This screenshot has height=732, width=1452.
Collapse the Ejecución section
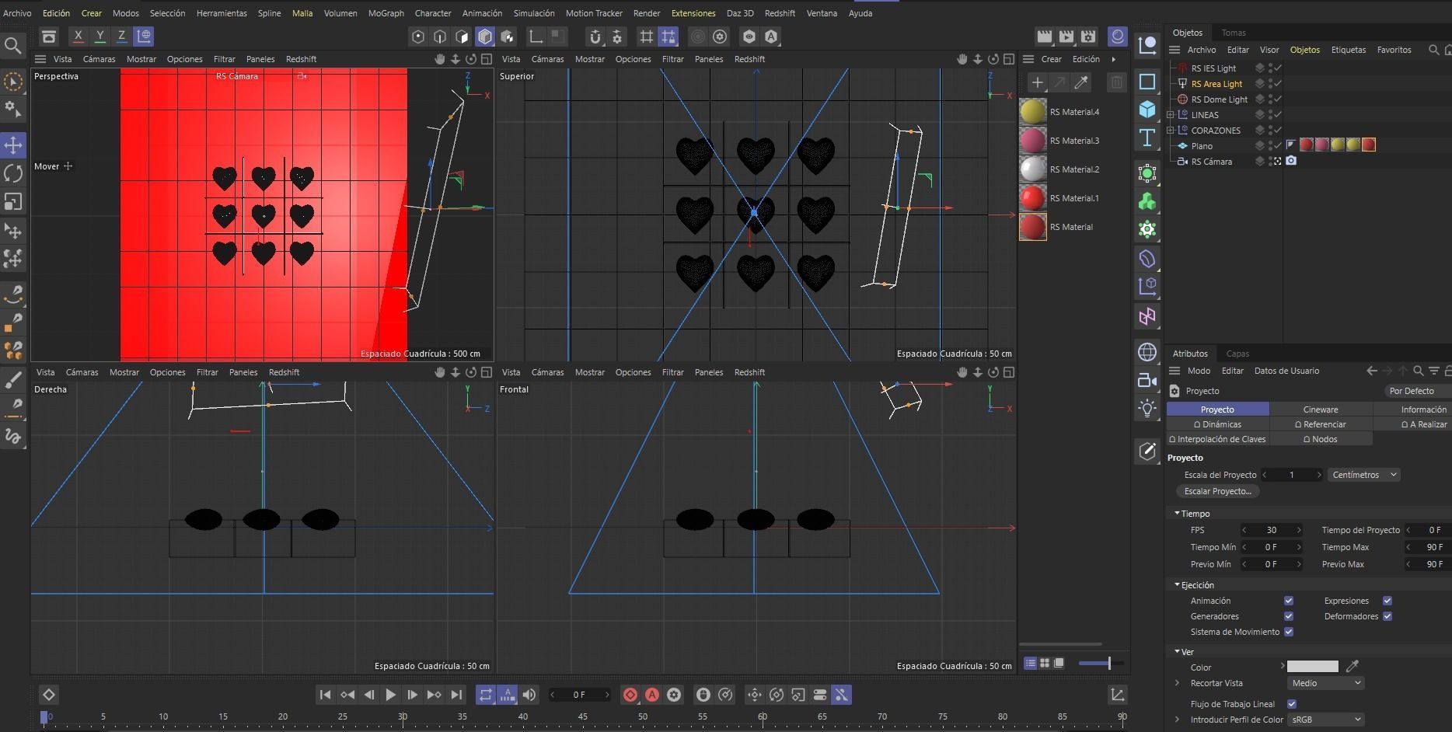pos(1177,585)
